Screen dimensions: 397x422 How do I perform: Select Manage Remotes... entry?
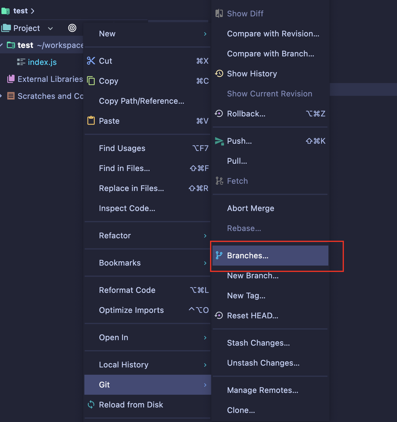click(263, 390)
